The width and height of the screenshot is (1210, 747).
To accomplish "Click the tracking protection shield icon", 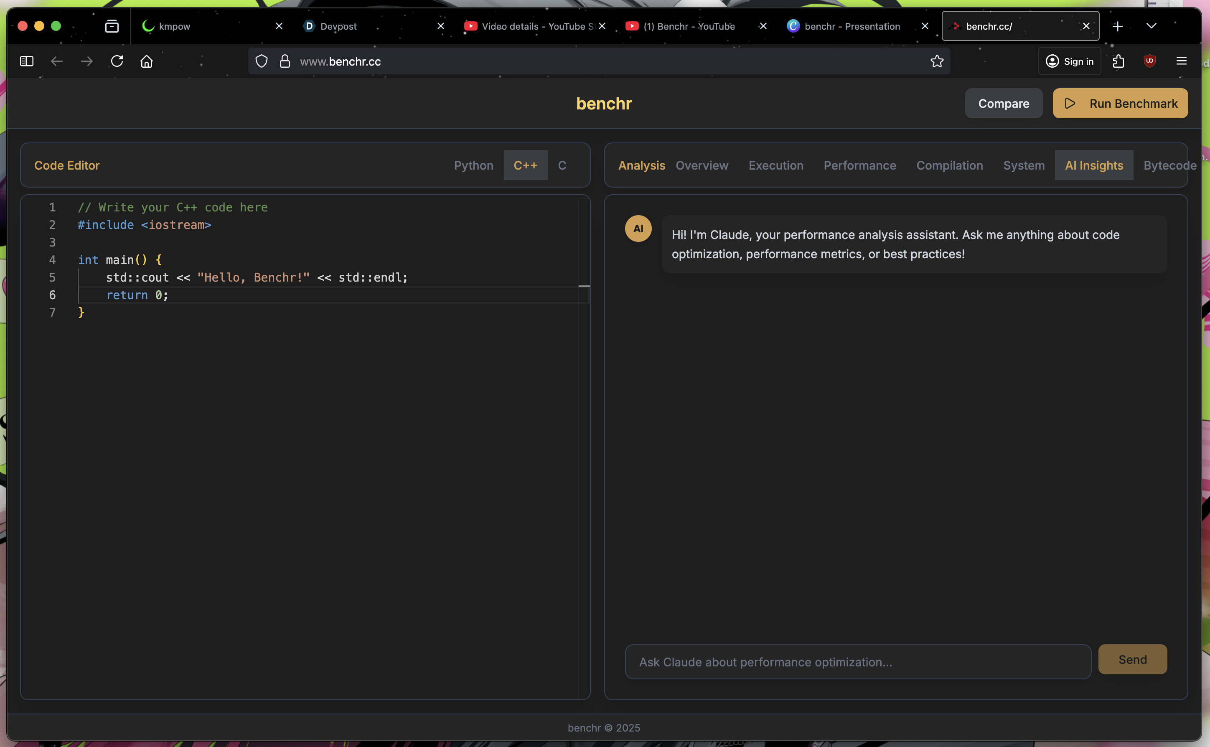I will [262, 61].
